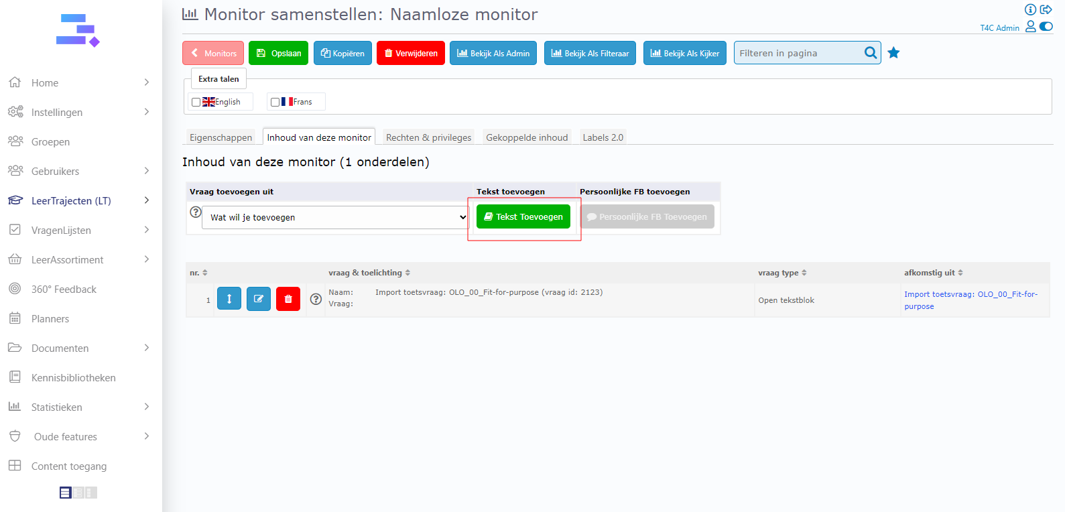Click the favorite star icon
Viewport: 1065px width, 512px height.
point(893,53)
